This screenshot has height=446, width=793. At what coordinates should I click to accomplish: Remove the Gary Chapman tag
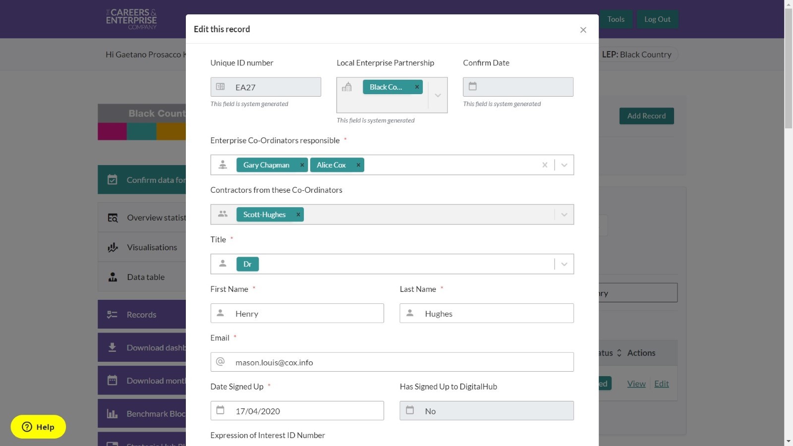pyautogui.click(x=302, y=165)
